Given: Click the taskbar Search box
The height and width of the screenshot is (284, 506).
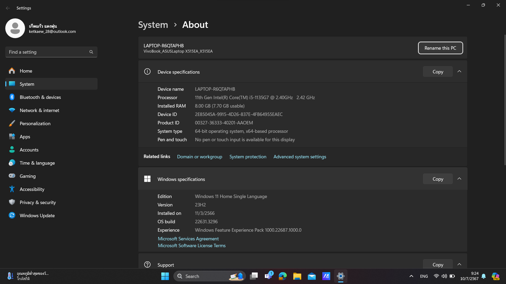Looking at the screenshot, I should tap(210, 276).
